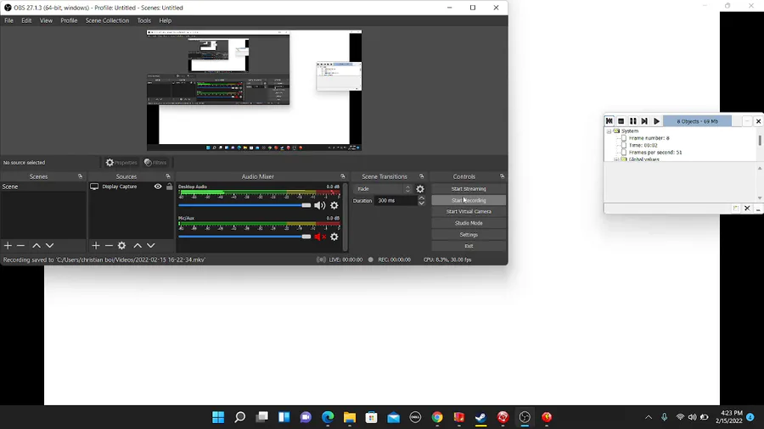This screenshot has height=429, width=764.
Task: Click Start Recording
Action: (x=469, y=200)
